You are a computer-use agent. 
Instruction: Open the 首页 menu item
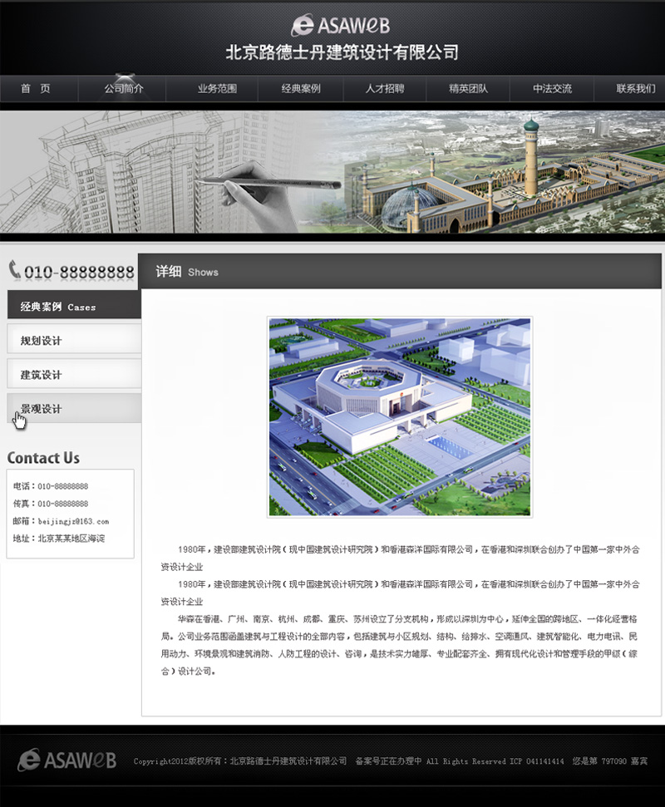pyautogui.click(x=37, y=89)
